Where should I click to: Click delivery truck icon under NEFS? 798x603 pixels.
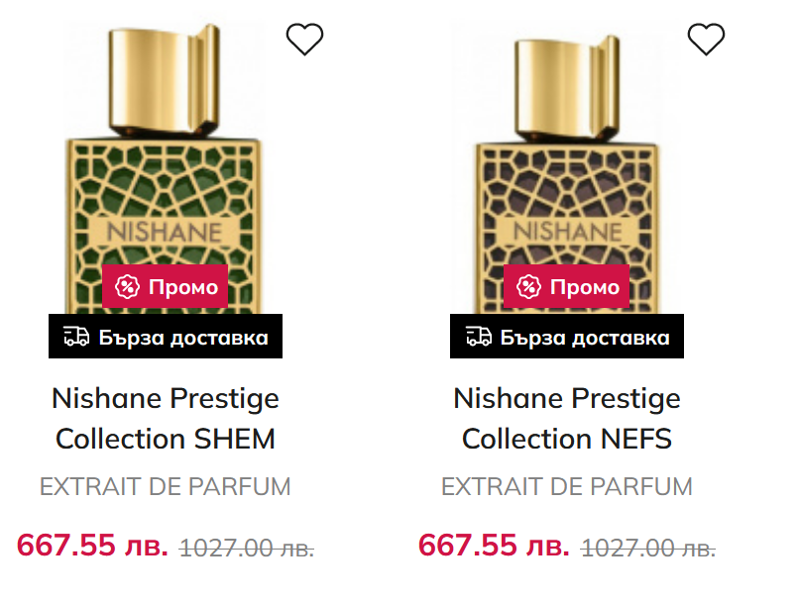point(477,337)
